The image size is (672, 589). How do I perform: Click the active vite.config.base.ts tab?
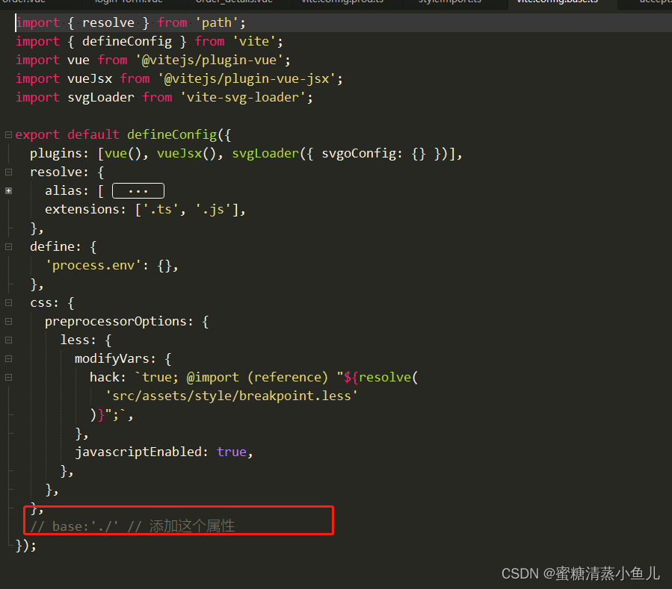(x=557, y=4)
